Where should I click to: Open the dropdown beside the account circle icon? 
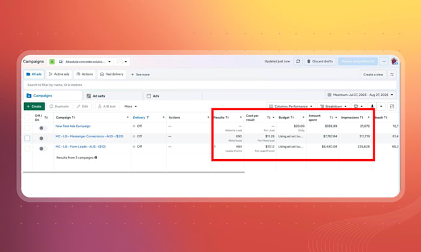point(126,62)
